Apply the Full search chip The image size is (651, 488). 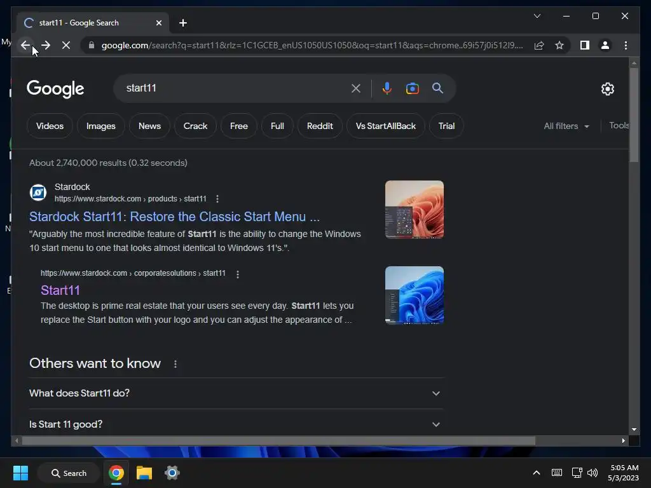[x=277, y=126]
